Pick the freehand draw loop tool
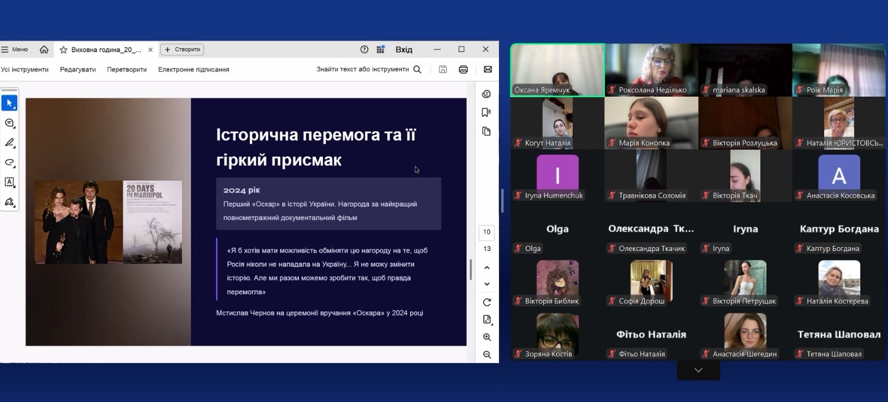Viewport: 888px width, 402px height. pyautogui.click(x=9, y=163)
